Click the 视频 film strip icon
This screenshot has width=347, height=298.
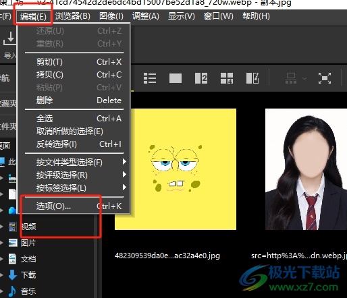point(13,227)
